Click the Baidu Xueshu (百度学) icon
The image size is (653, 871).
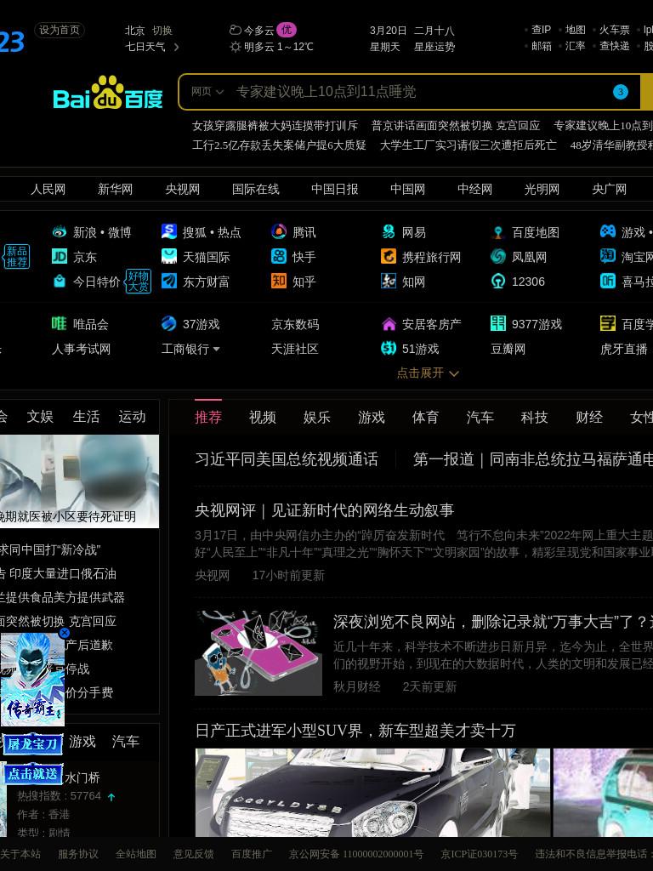pos(608,323)
